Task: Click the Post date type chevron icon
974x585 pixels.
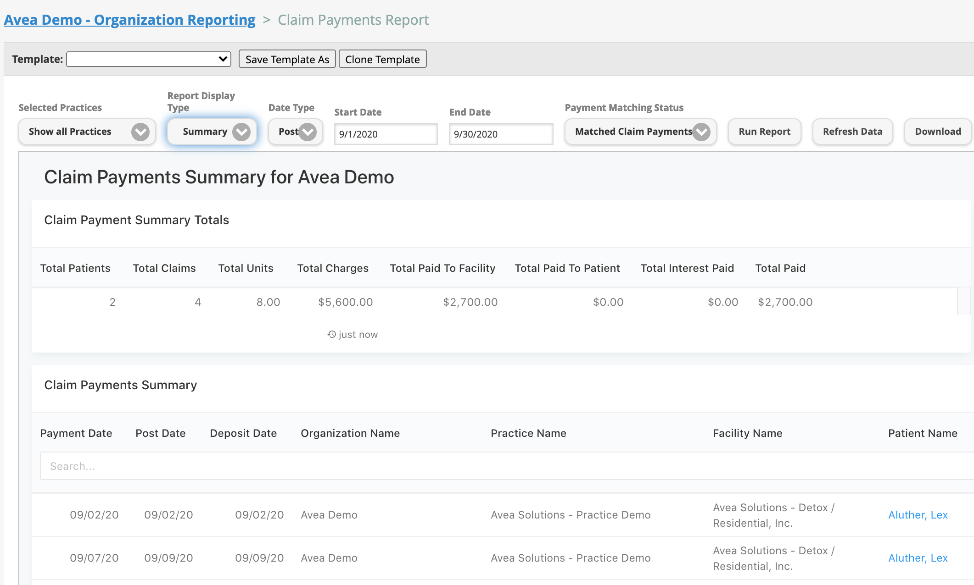Action: (308, 132)
